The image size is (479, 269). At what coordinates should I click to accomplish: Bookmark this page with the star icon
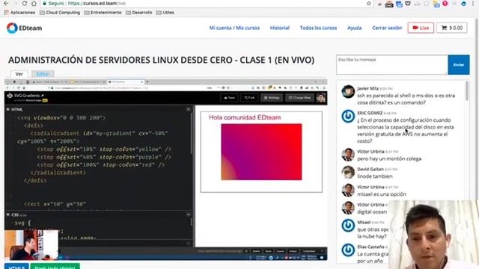click(x=369, y=3)
